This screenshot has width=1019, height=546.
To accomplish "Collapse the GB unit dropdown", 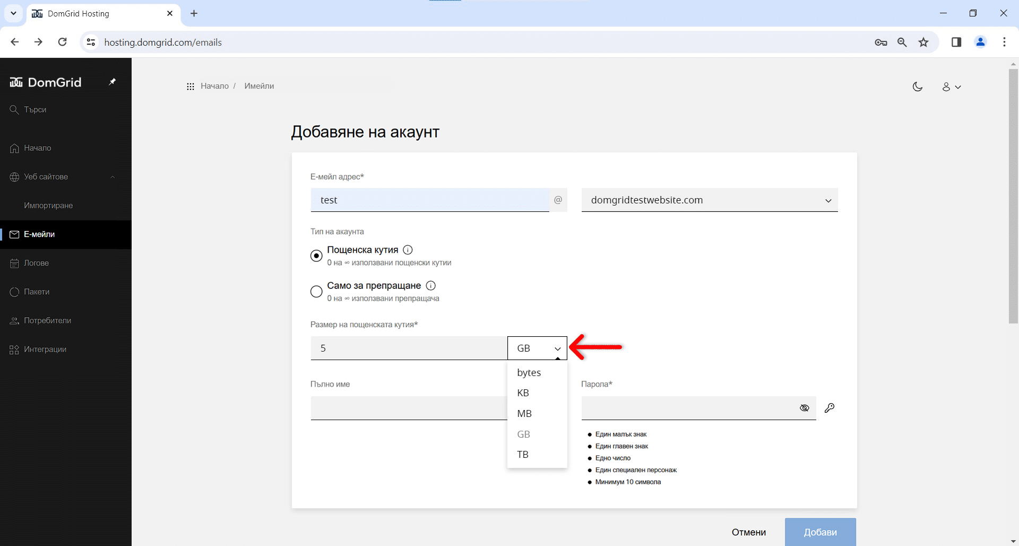I will 537,348.
